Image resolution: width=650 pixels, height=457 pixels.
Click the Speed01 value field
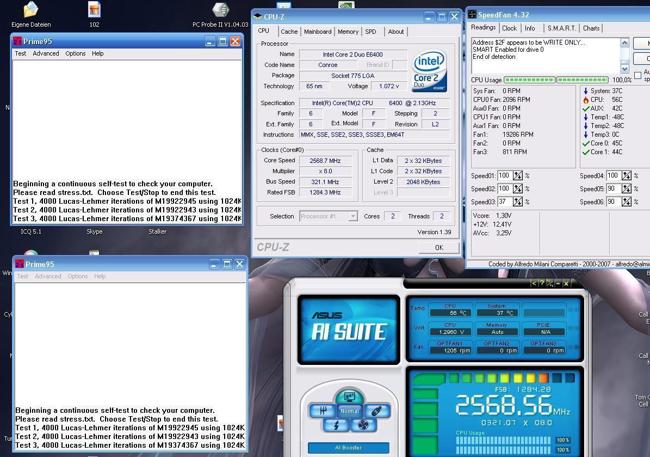505,175
